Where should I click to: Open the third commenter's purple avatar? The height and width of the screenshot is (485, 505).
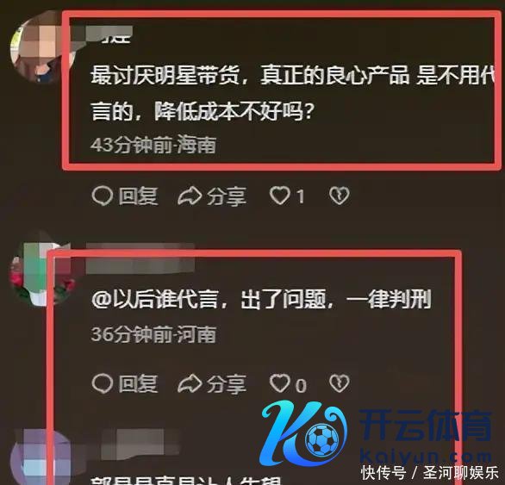pyautogui.click(x=37, y=457)
